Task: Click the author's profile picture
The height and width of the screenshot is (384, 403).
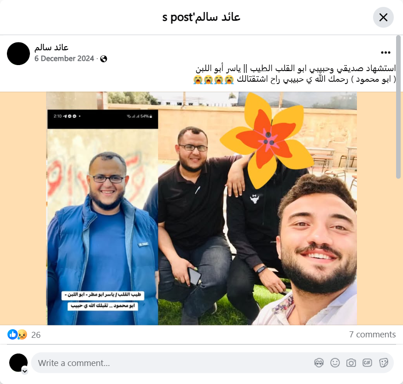Action: click(x=18, y=54)
